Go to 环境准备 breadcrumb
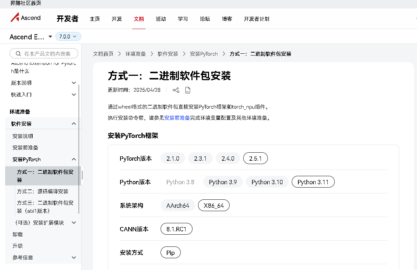Screen dimensions: 417x270 136,54
